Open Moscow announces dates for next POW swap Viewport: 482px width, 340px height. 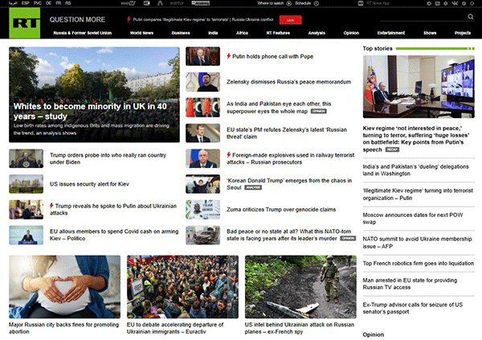tap(413, 218)
